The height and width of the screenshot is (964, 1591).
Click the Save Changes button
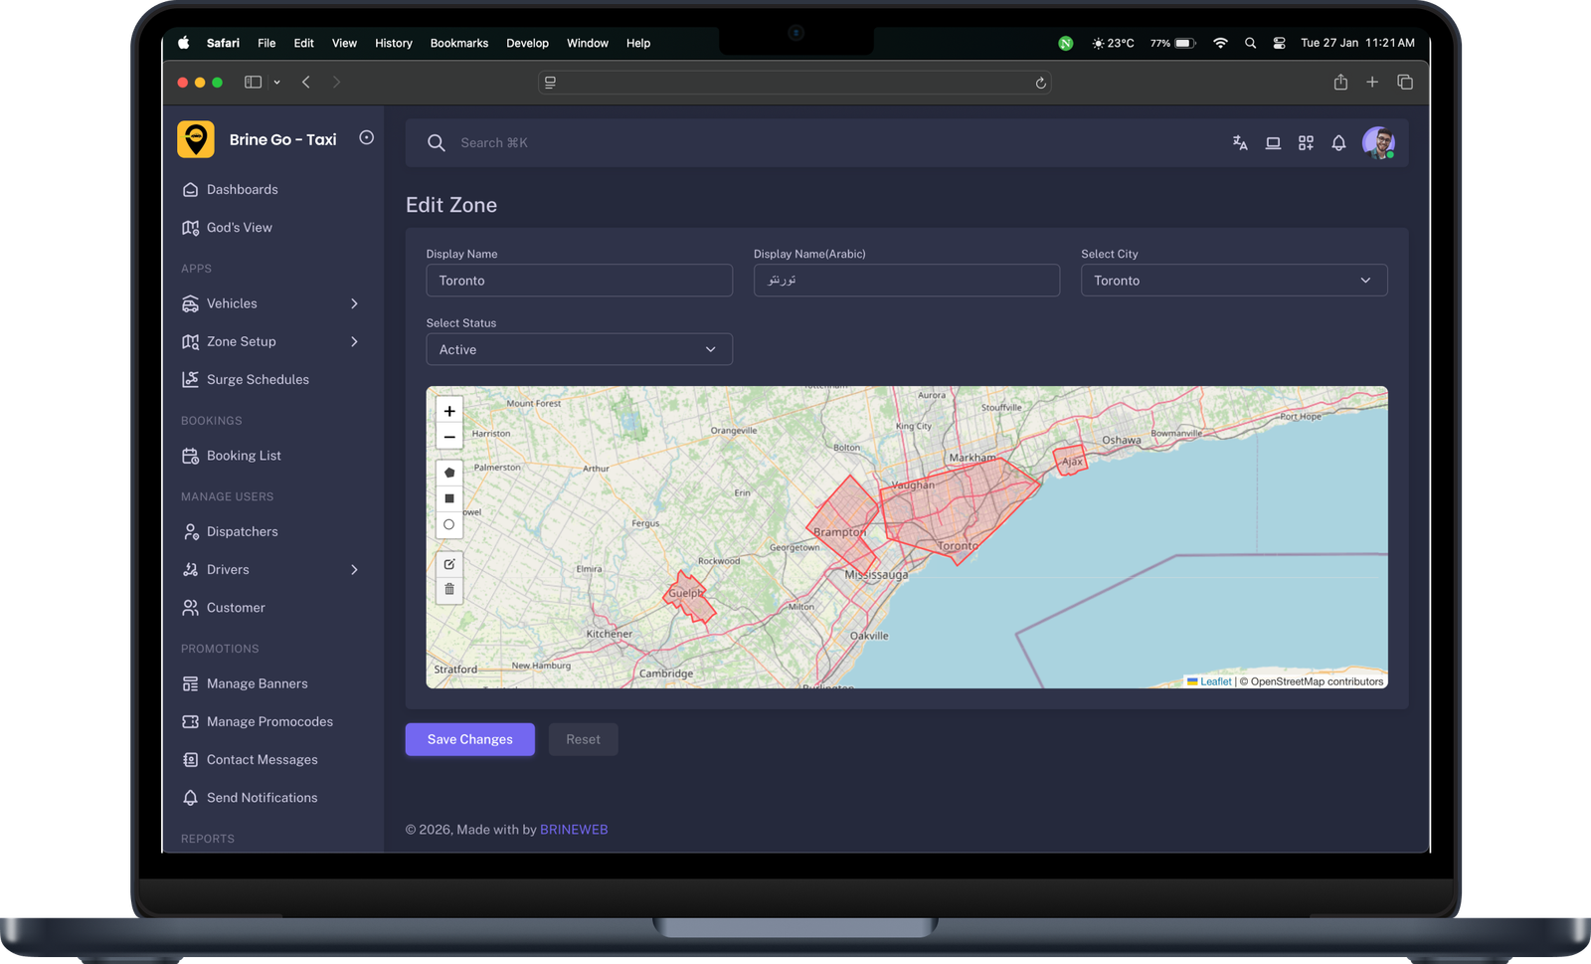point(470,739)
